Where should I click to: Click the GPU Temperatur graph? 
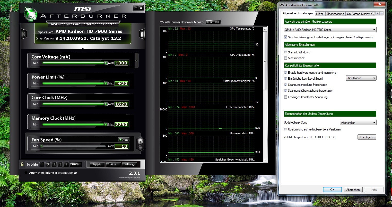(211, 41)
